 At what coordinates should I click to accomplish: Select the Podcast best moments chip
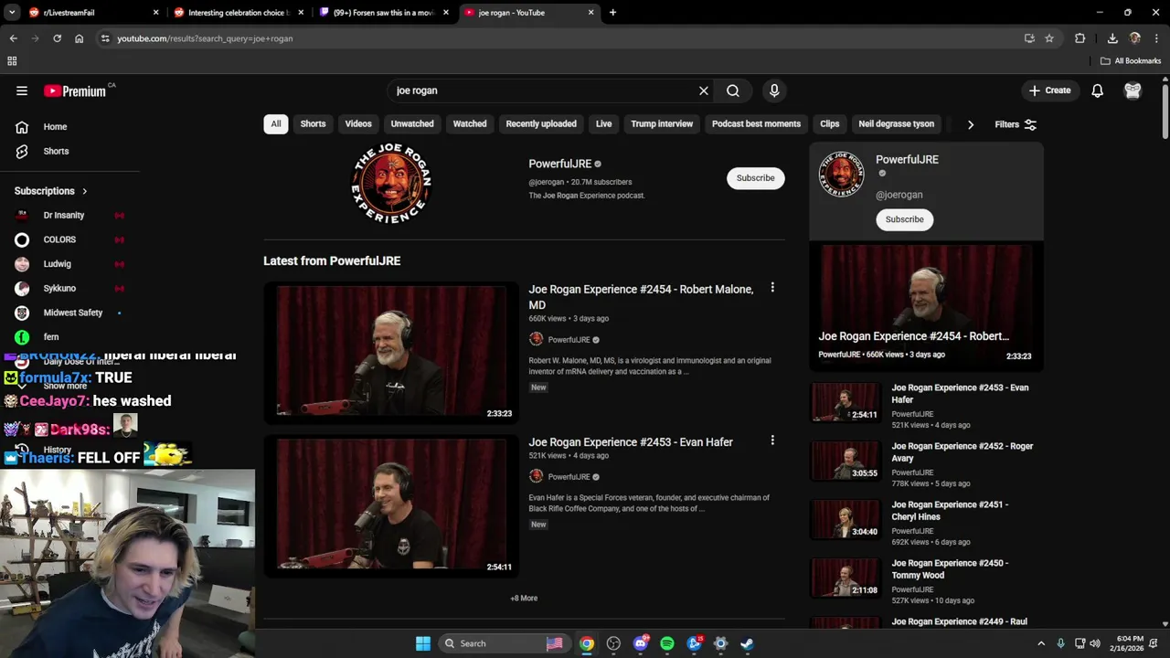(756, 123)
